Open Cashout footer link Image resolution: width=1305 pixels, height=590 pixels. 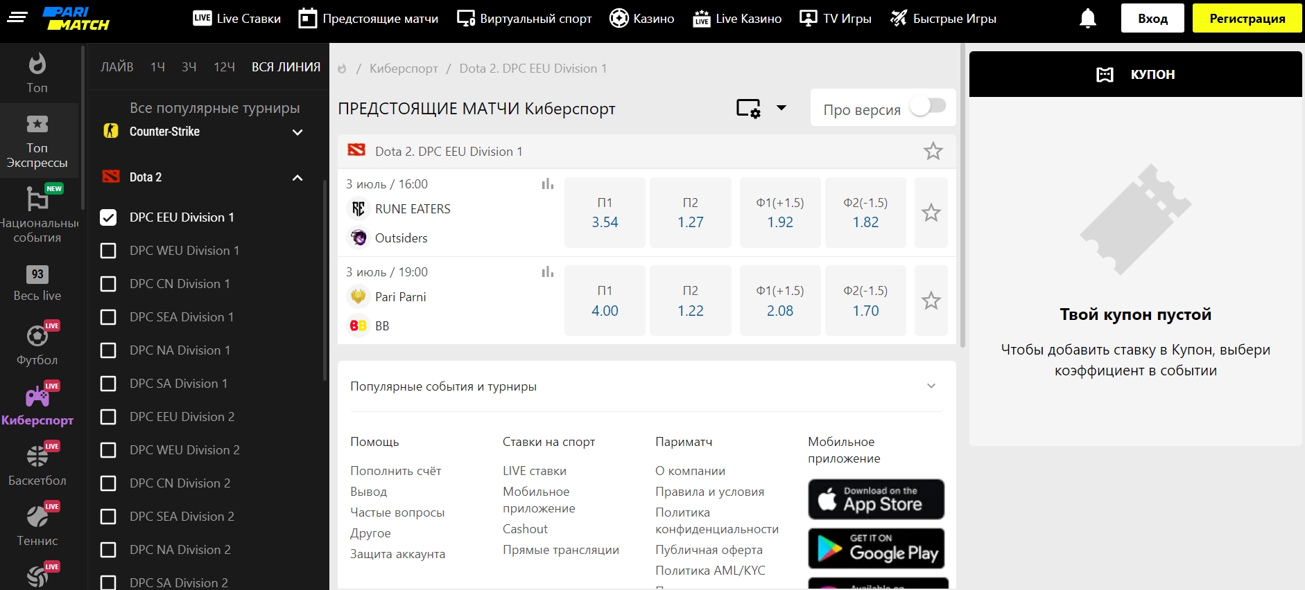pos(525,529)
